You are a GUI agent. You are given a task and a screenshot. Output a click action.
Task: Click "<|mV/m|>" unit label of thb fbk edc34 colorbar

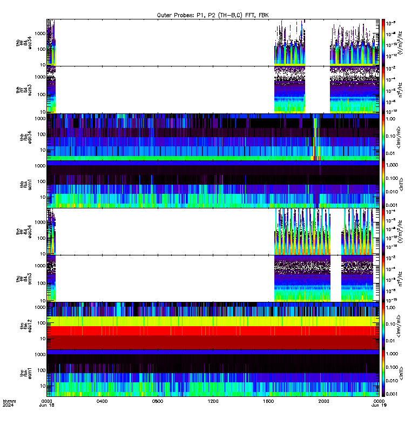[399, 137]
